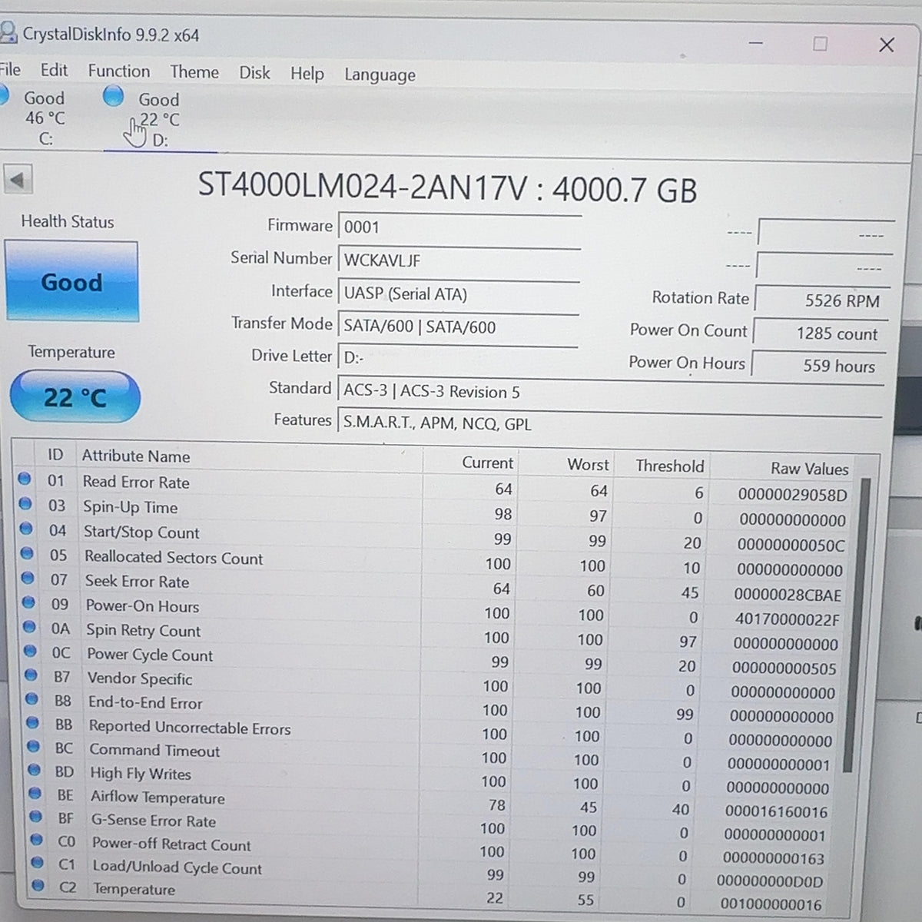Click the status dot for Vendor Specific

tap(31, 675)
